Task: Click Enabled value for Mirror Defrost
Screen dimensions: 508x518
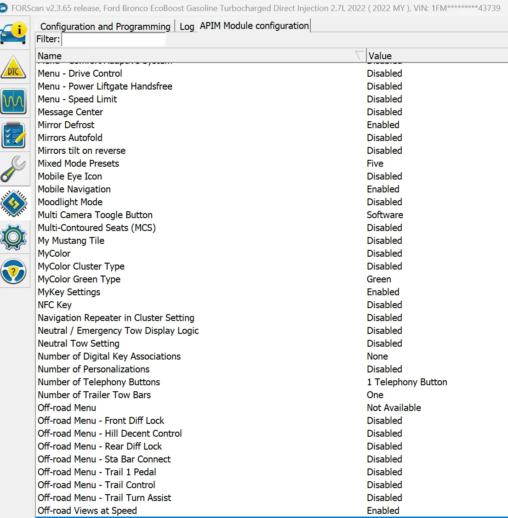Action: 383,125
